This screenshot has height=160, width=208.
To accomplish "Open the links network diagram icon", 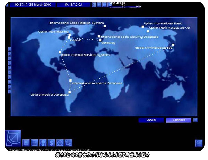I will tap(68, 143).
